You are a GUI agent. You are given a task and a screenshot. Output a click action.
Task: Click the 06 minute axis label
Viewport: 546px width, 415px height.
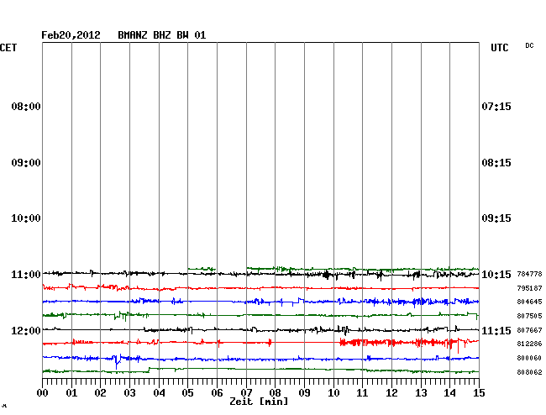click(x=217, y=393)
